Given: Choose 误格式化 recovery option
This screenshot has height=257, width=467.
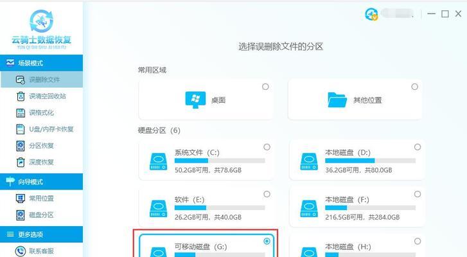Looking at the screenshot, I should pyautogui.click(x=41, y=112).
